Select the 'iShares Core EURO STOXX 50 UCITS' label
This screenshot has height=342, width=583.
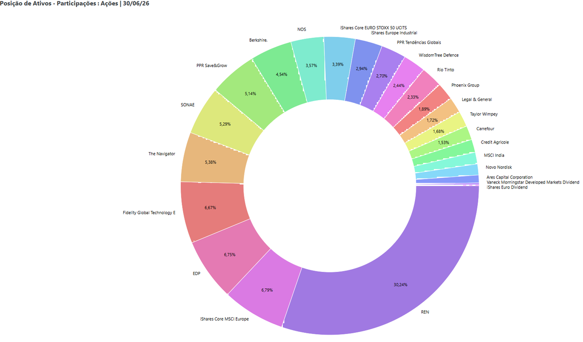click(373, 28)
